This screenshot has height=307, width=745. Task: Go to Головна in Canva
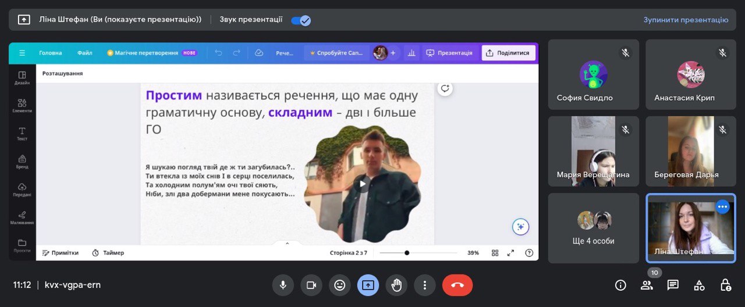click(x=51, y=53)
